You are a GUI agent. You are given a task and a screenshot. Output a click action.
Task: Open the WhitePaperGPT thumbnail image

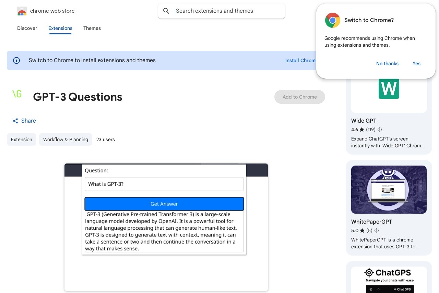389,190
